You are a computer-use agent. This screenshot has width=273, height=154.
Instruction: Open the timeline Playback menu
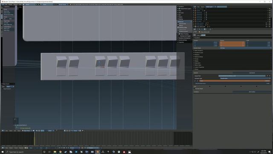(x=21, y=148)
